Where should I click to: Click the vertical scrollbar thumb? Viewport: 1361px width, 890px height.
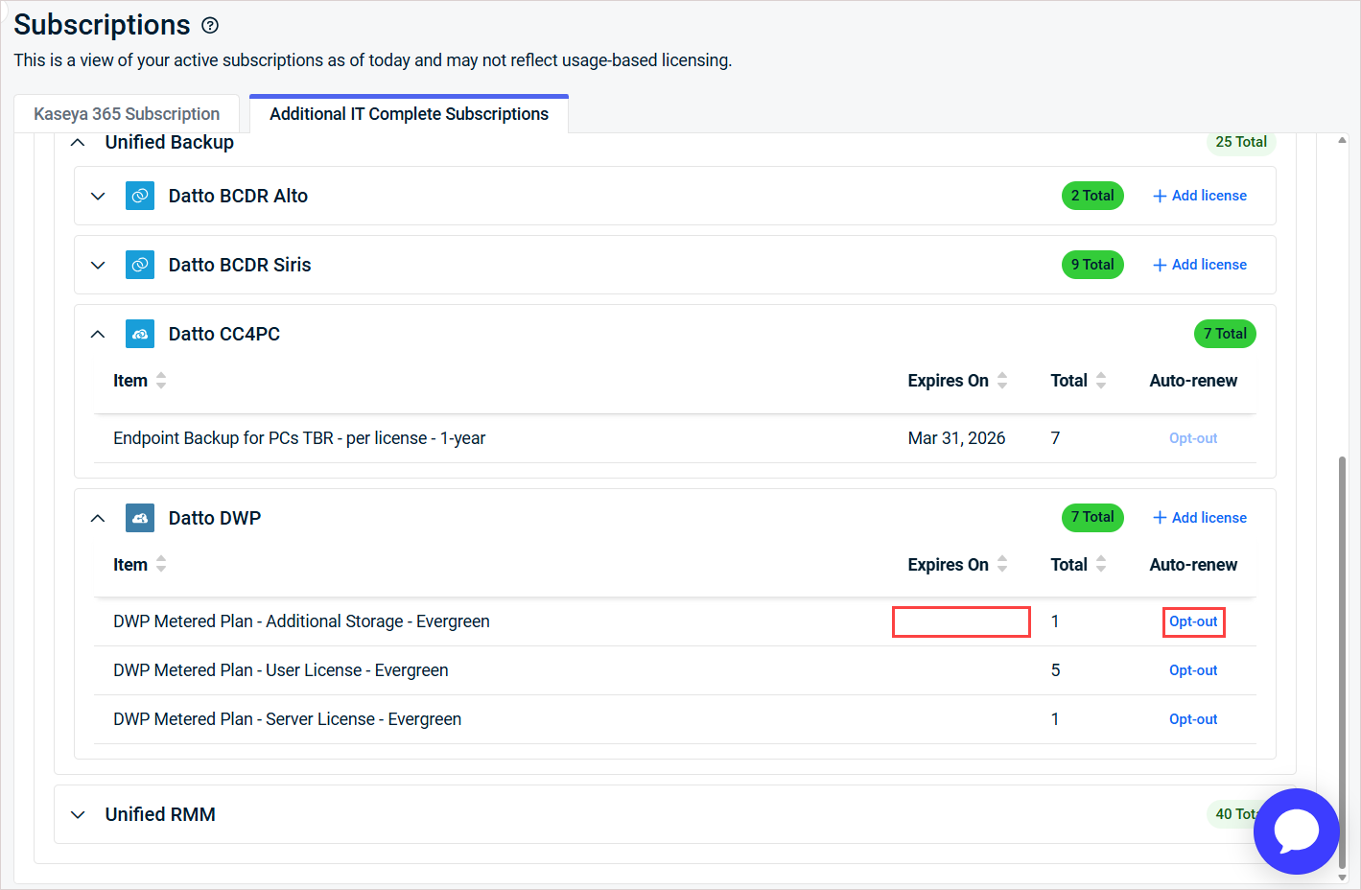(x=1342, y=662)
